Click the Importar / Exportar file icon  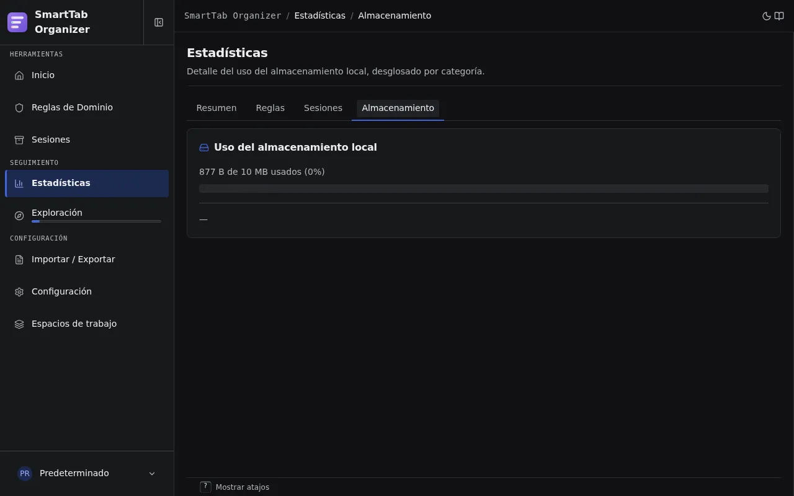[19, 259]
